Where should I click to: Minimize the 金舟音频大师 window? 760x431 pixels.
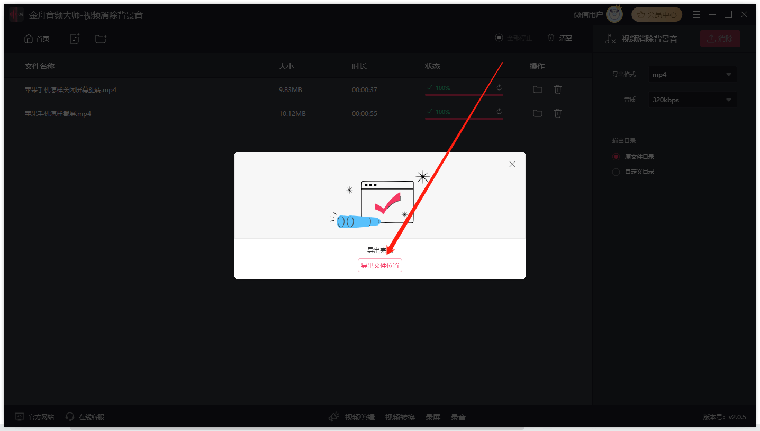point(712,15)
